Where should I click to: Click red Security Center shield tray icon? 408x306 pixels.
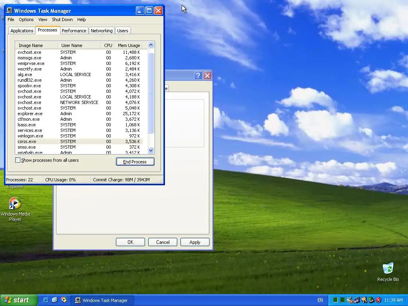[379, 300]
